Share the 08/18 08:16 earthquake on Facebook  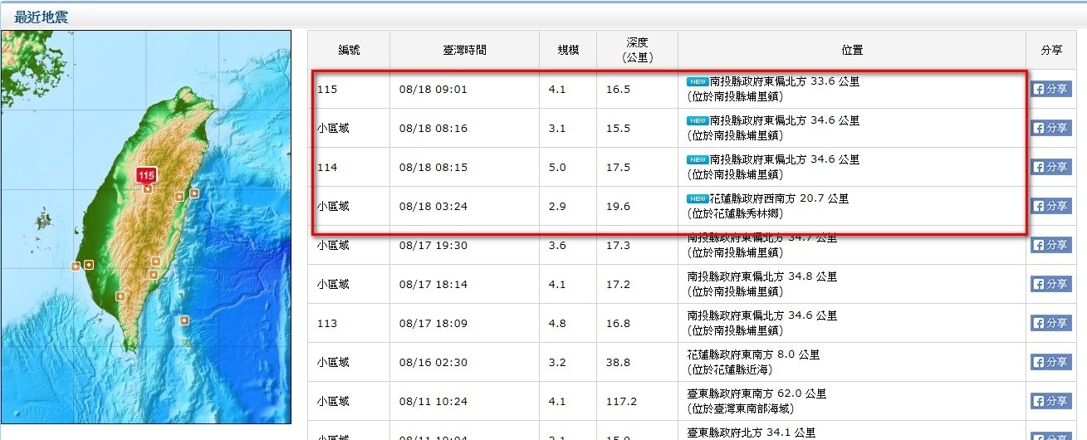pos(1050,128)
